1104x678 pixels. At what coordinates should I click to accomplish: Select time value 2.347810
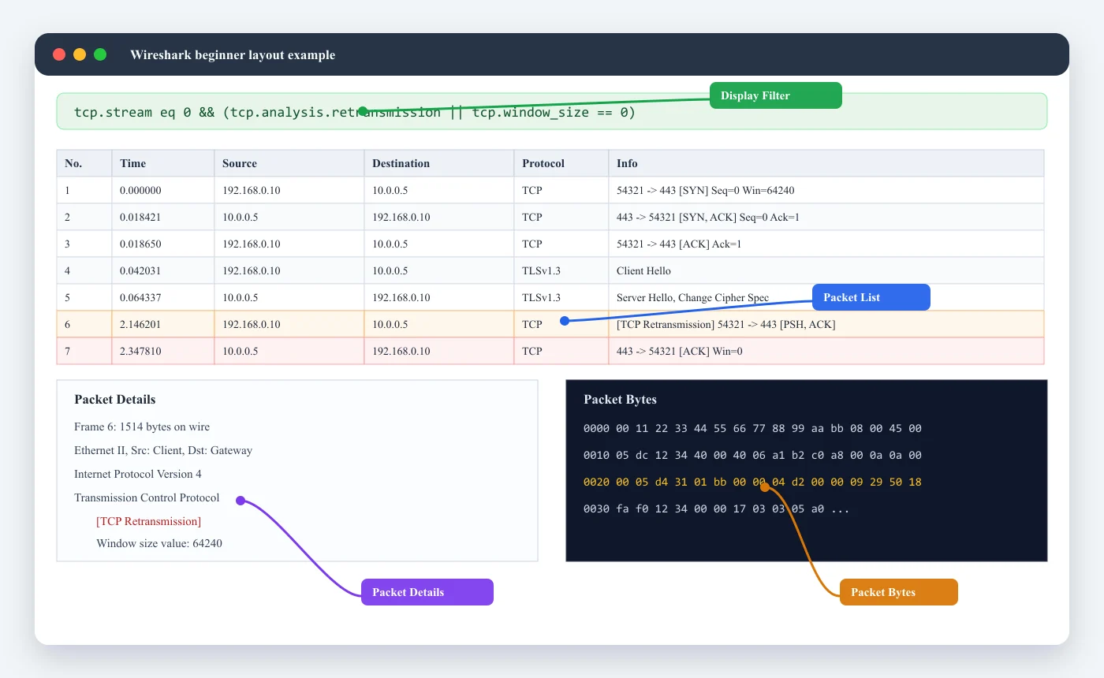(x=140, y=351)
